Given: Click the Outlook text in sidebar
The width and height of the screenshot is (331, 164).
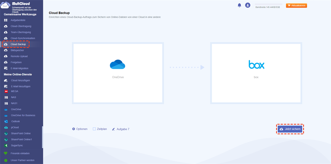Looking at the screenshot, I should 15,121.
